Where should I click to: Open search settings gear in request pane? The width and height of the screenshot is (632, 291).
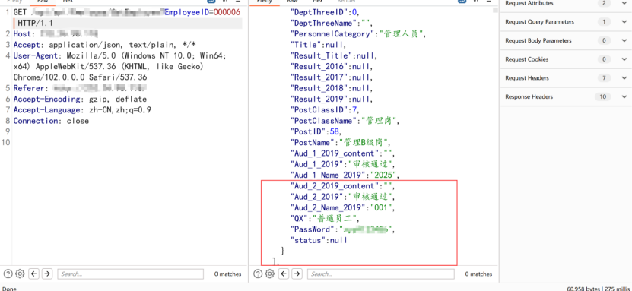[x=20, y=274]
